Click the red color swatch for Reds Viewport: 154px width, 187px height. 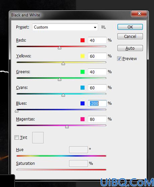click(83, 40)
